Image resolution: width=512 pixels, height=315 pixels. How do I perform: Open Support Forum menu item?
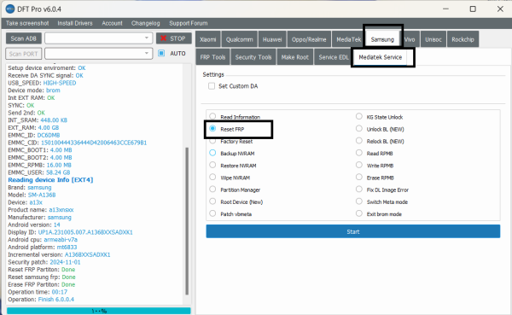189,23
